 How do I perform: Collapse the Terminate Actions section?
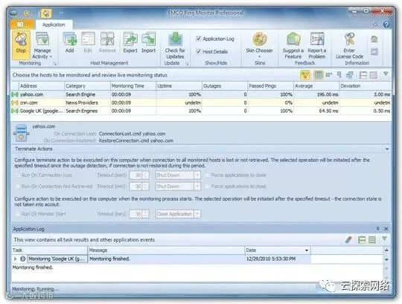click(387, 149)
